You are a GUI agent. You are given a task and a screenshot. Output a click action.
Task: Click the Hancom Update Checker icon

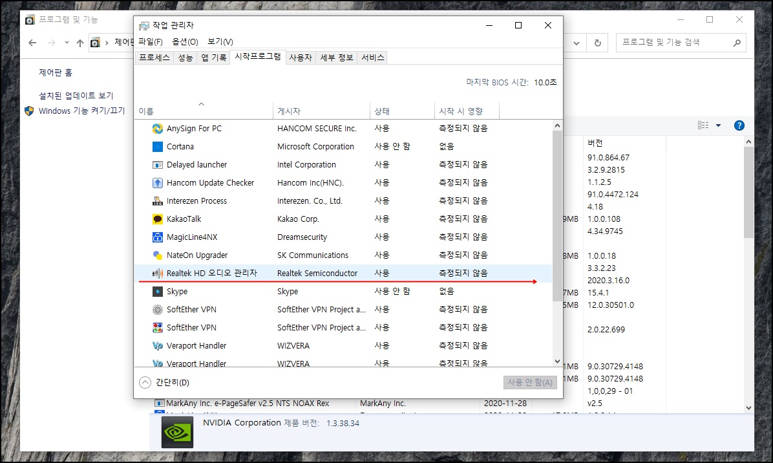click(x=157, y=183)
